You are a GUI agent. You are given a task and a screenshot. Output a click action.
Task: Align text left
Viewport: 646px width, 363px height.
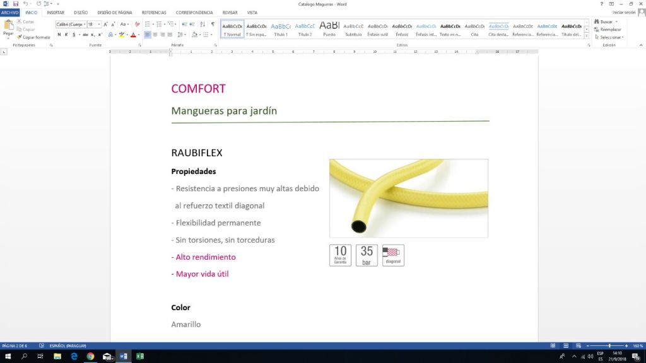148,35
